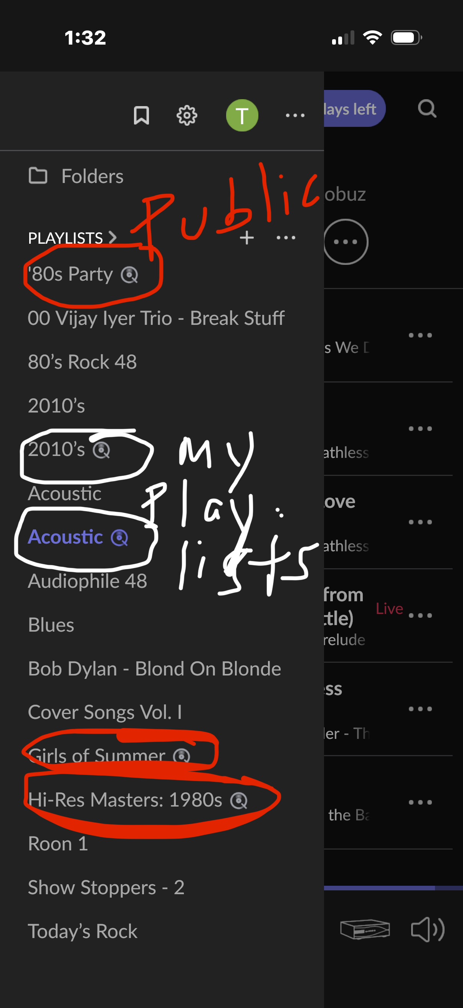The image size is (463, 1008).
Task: Open the settings gear
Action: click(x=187, y=115)
